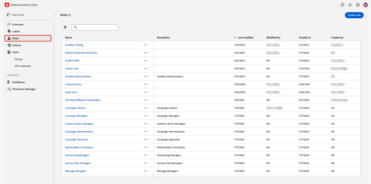Open more options for Sandbox Administrators
Image resolution: width=371 pixels, height=184 pixels.
click(x=145, y=76)
